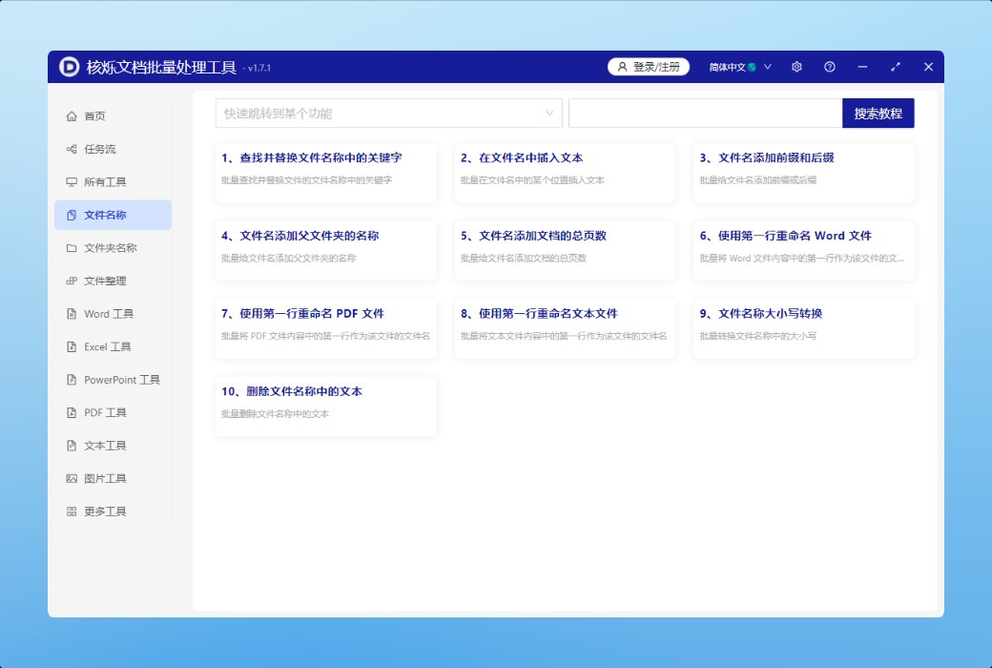Click the 登录/注册 button
Screen dimensions: 992x668
(649, 67)
